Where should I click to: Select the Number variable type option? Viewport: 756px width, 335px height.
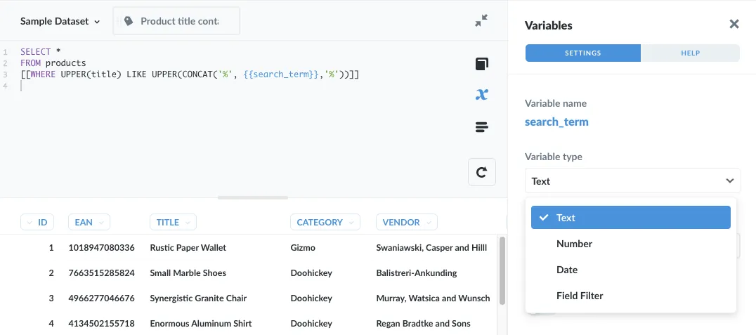coord(574,244)
